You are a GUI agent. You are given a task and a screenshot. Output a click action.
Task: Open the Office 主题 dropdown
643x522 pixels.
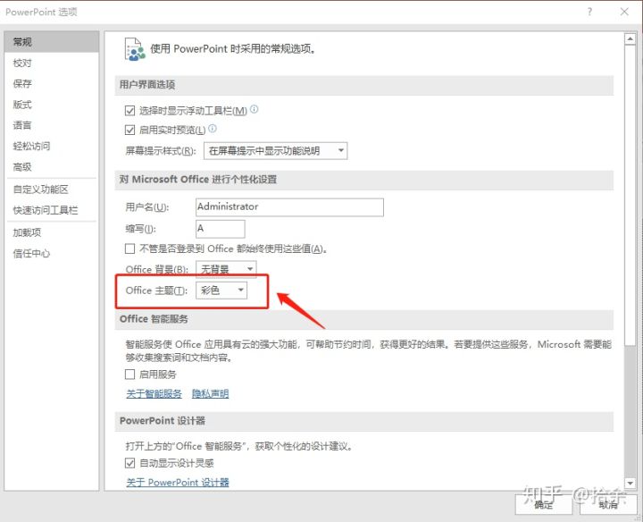(x=221, y=290)
